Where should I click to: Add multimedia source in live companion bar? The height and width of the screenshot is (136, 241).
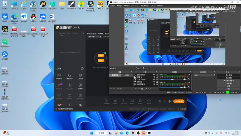click(x=132, y=102)
